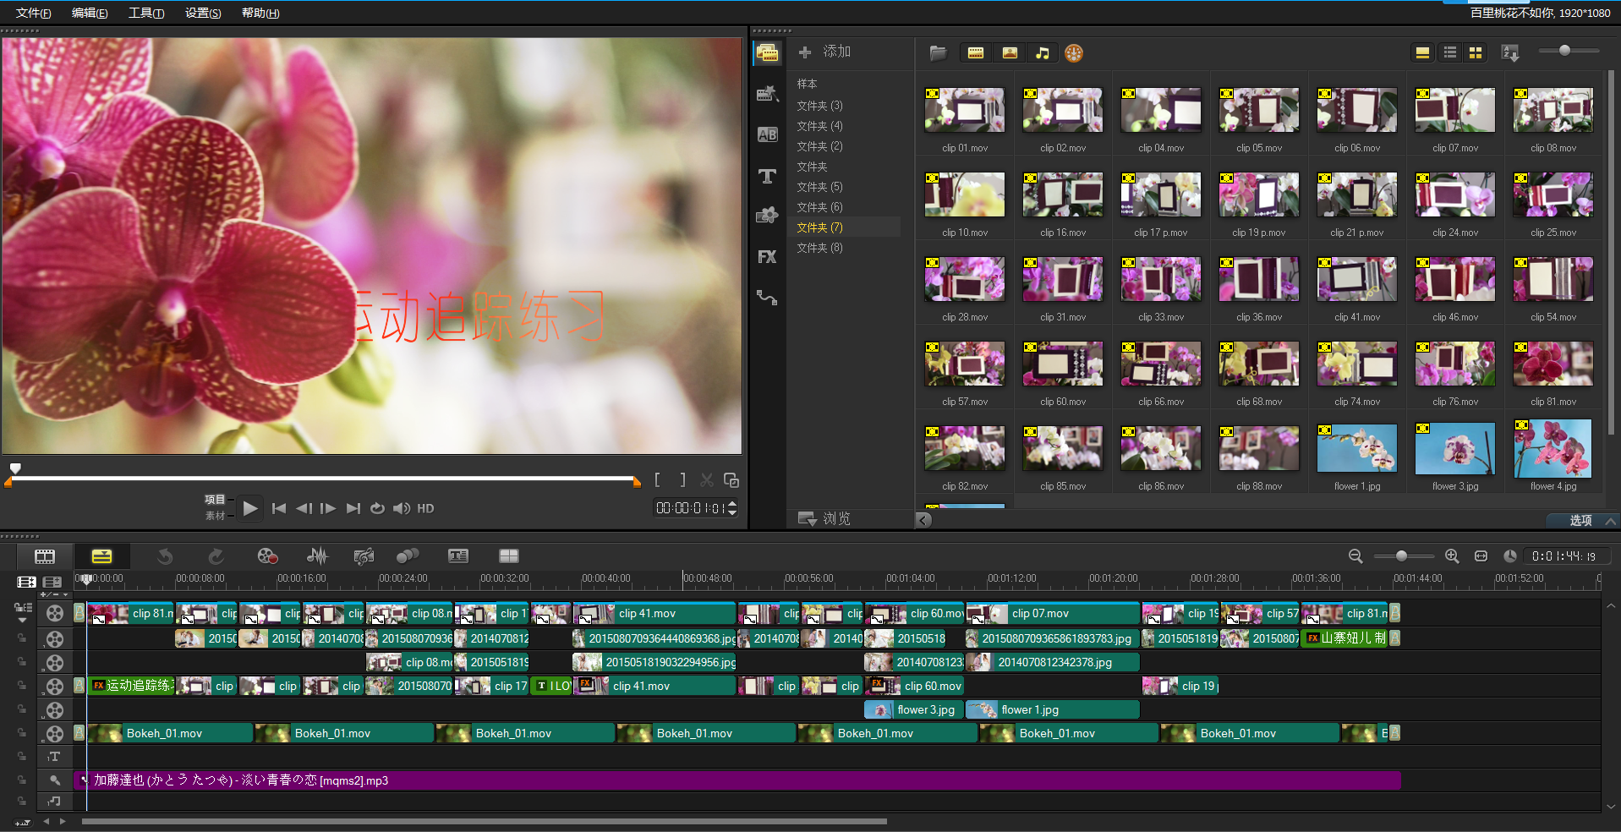
Task: Click the enlarge preview window icon
Action: (731, 480)
